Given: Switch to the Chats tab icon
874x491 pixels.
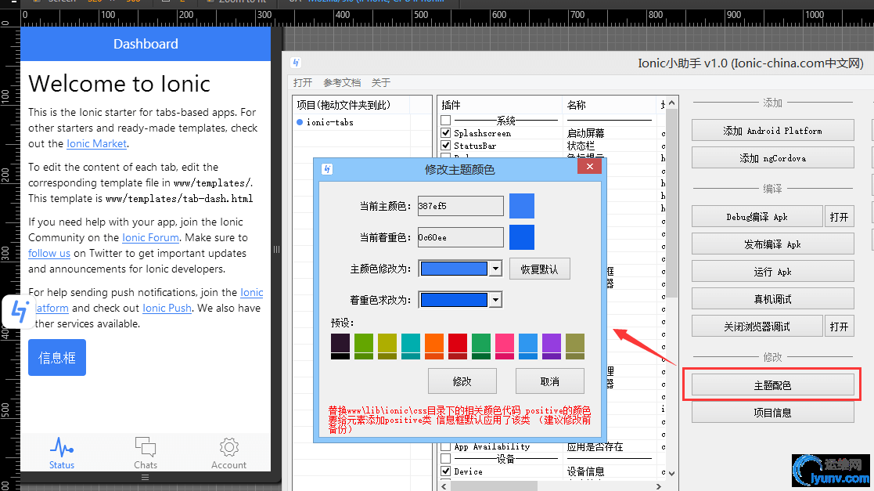Looking at the screenshot, I should coord(146,447).
